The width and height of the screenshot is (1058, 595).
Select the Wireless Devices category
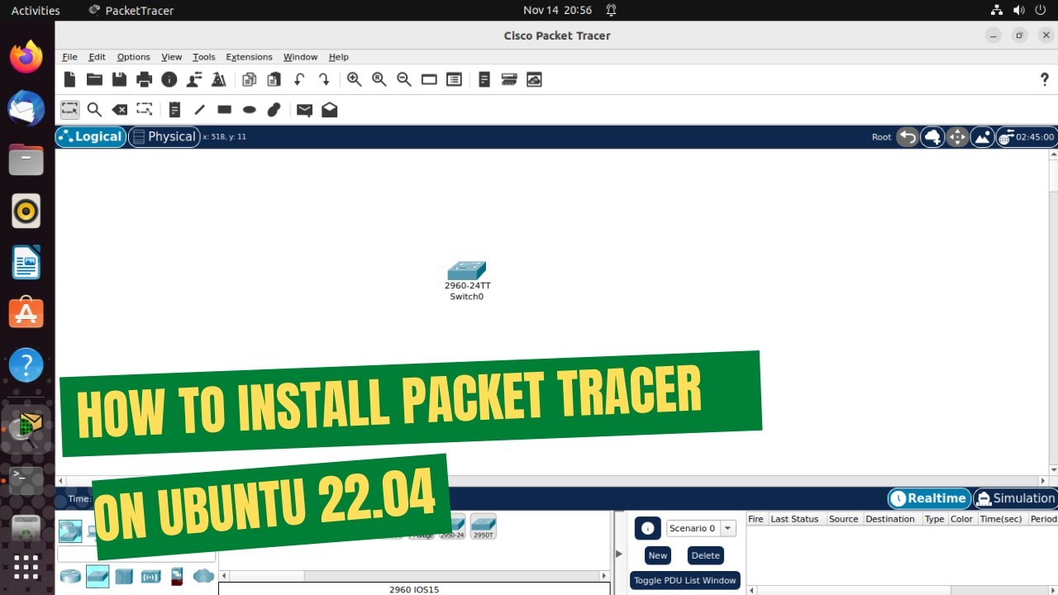coord(150,576)
